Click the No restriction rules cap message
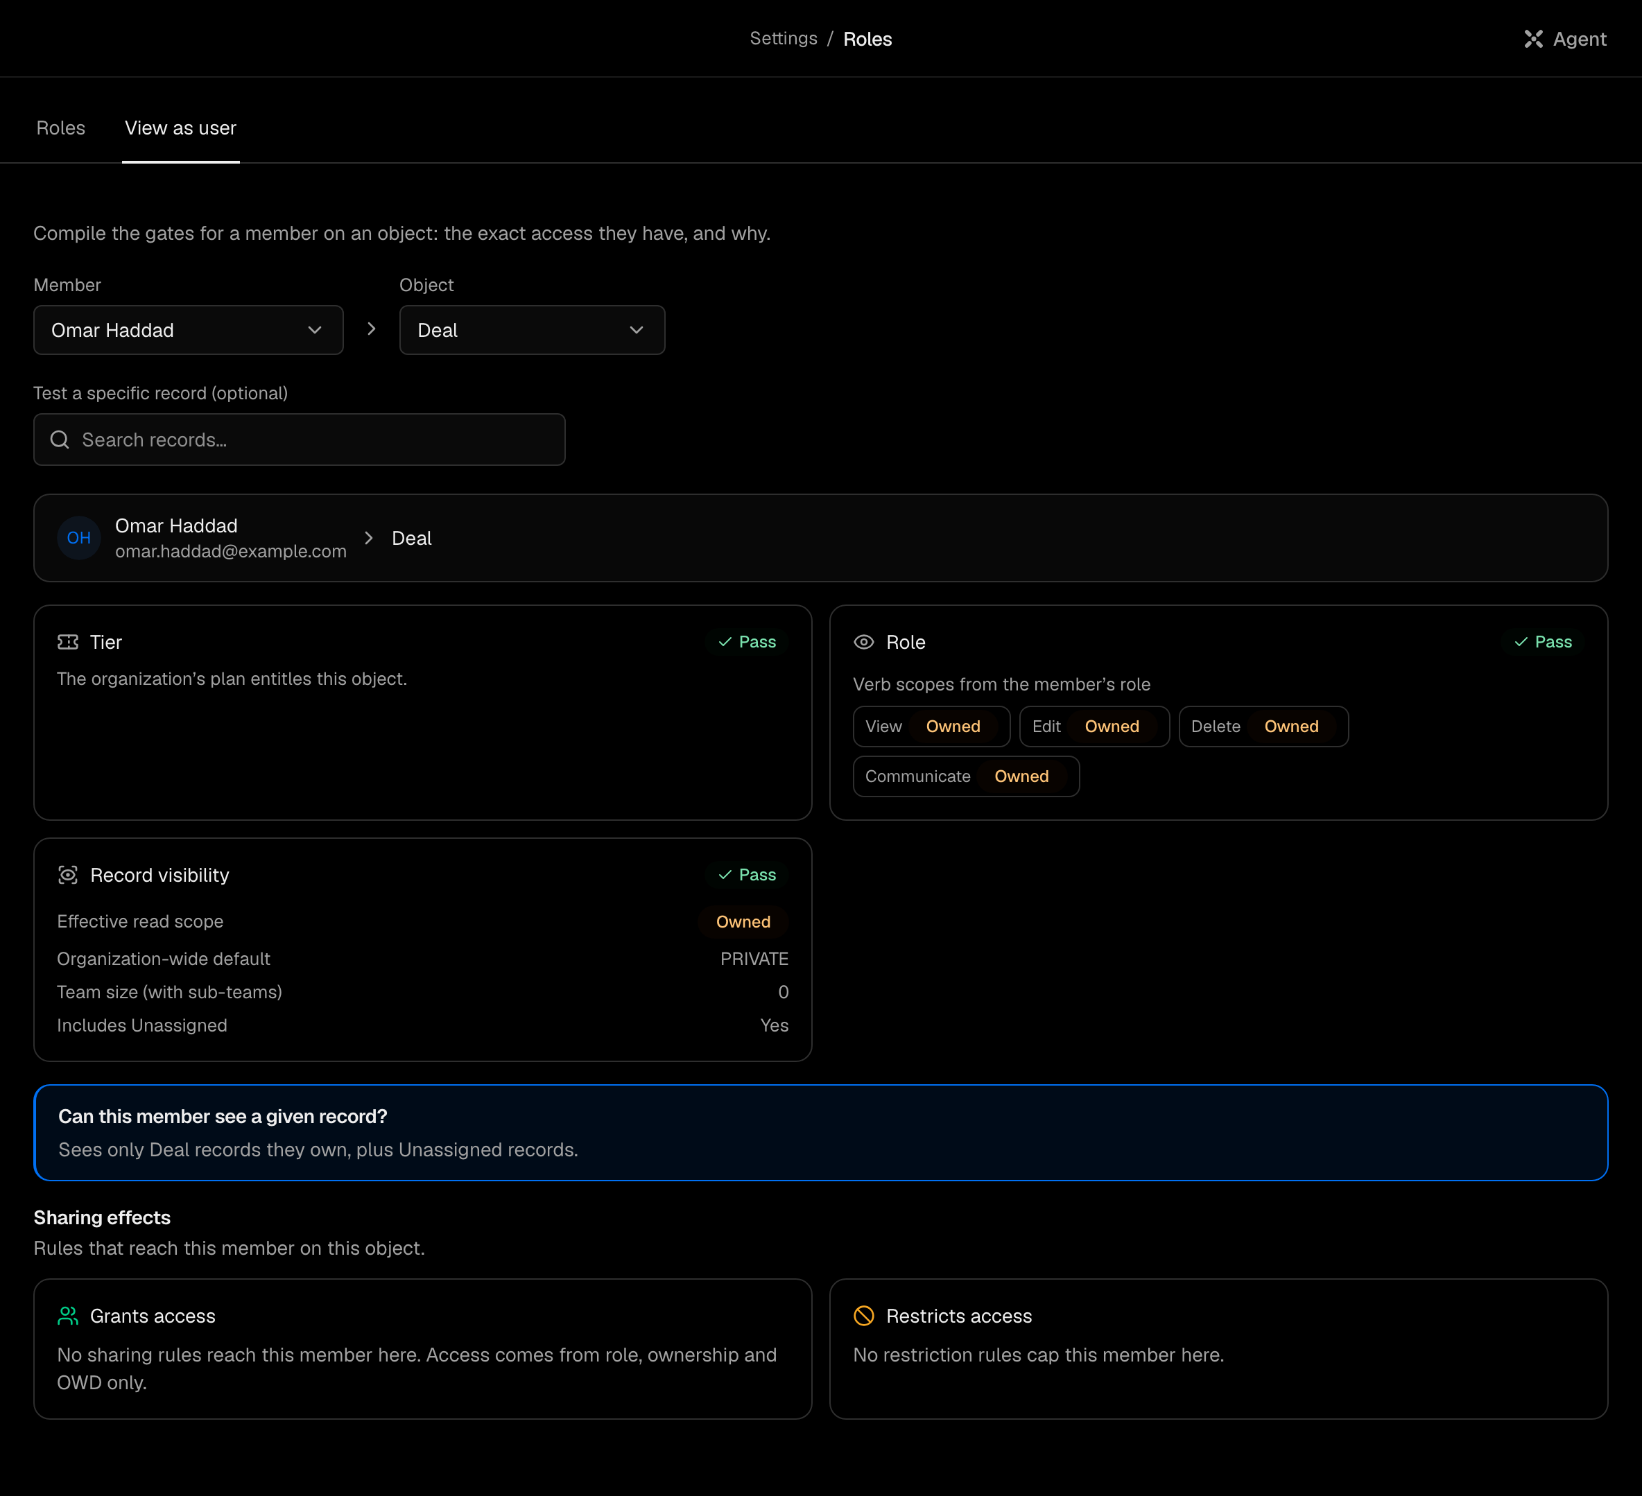 1037,1355
